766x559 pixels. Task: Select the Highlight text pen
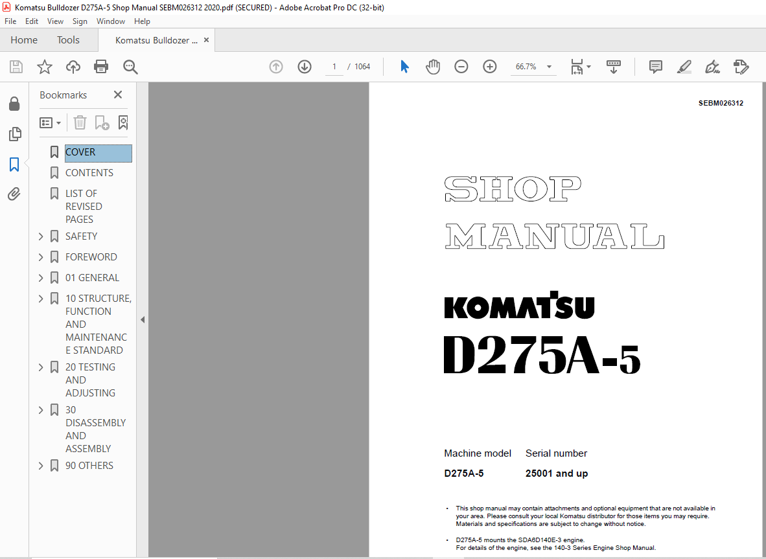pyautogui.click(x=684, y=67)
